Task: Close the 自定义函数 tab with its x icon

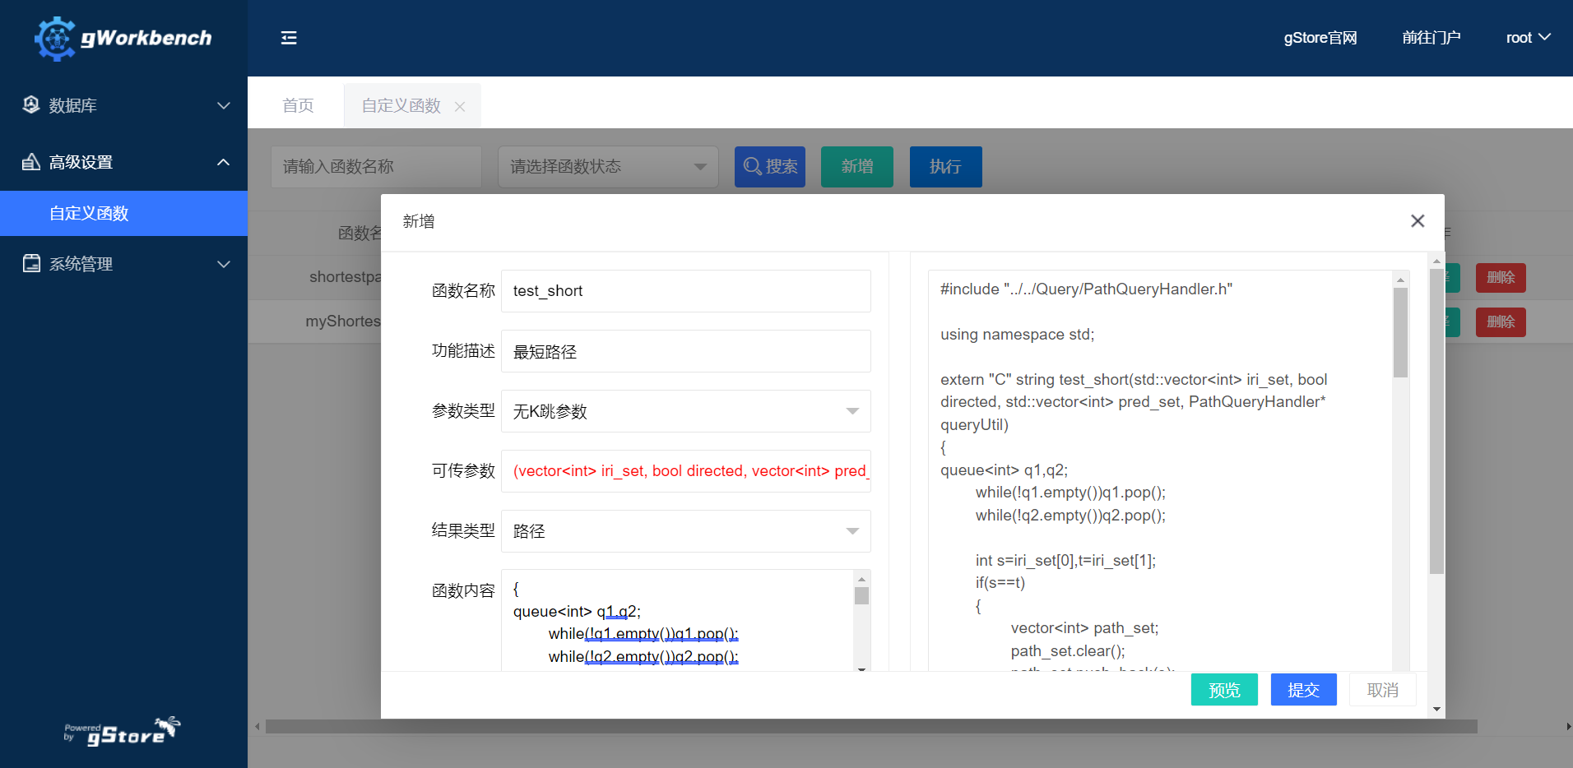Action: click(460, 107)
